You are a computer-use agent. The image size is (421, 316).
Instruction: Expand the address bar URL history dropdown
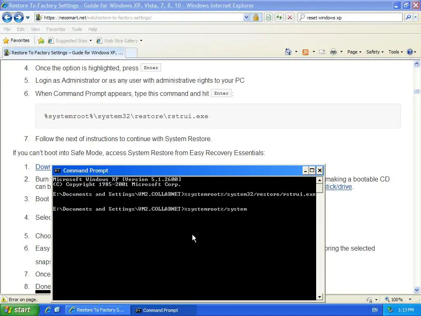pos(246,18)
